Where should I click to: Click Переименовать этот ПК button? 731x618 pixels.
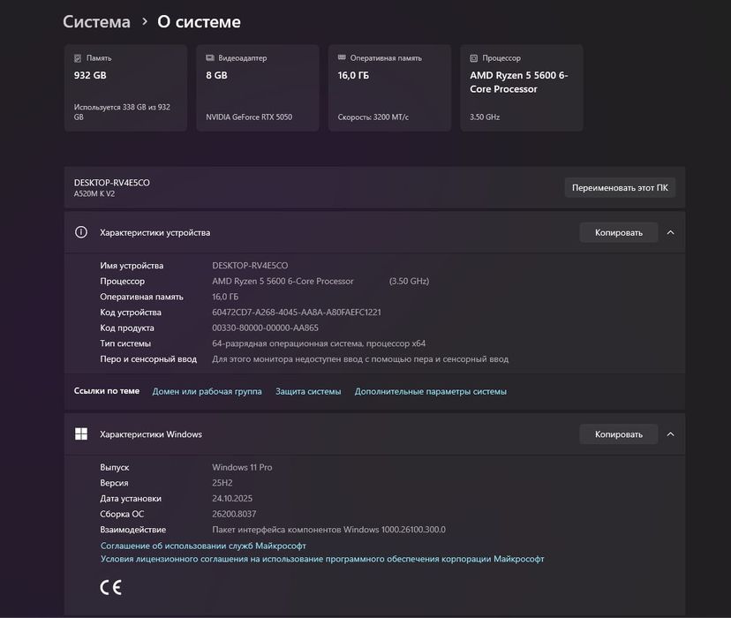click(620, 187)
